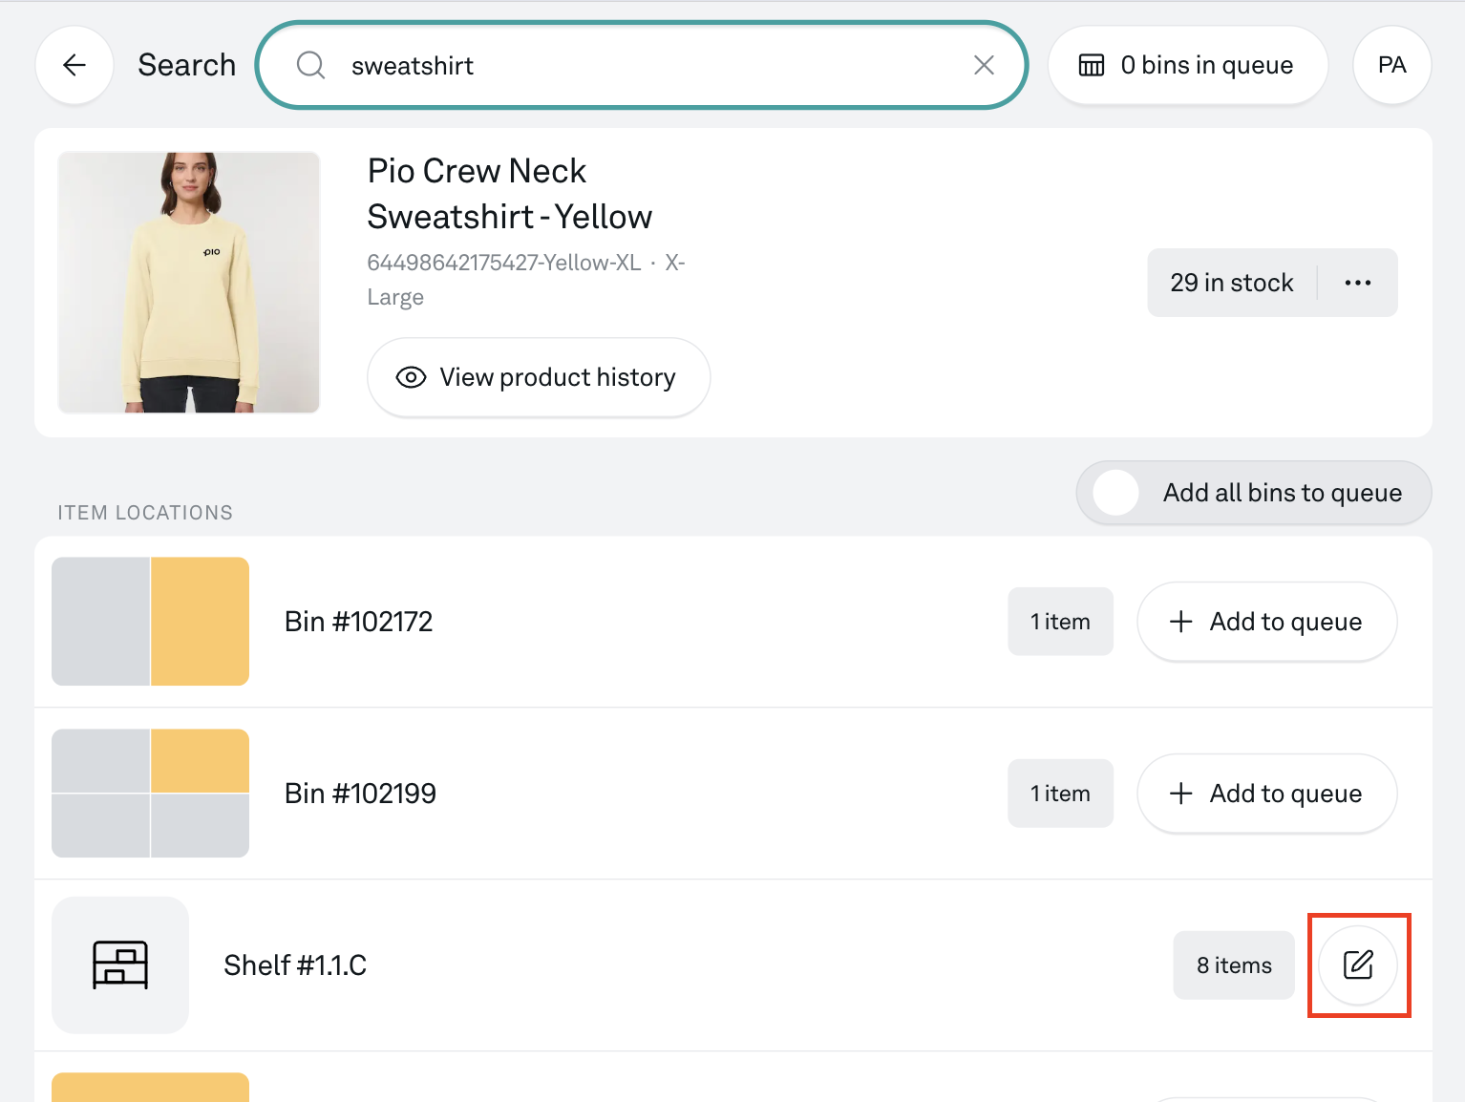Click the product SKU text

click(x=526, y=280)
